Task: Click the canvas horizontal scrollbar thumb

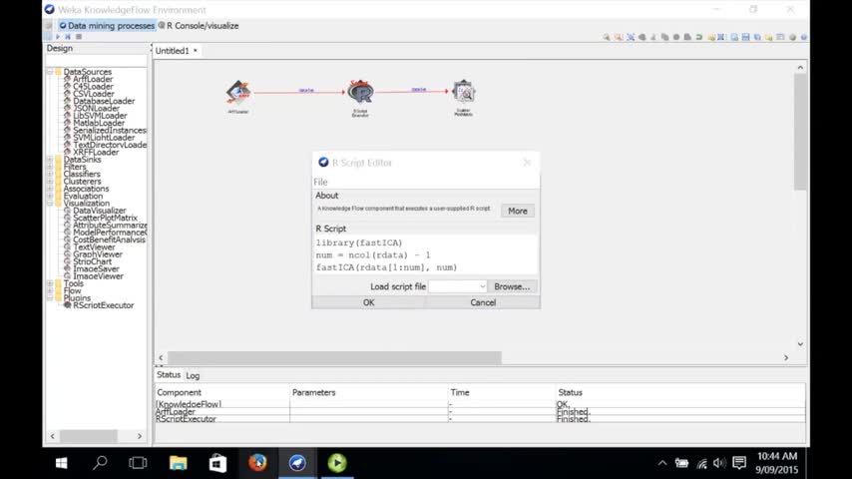Action: point(334,358)
